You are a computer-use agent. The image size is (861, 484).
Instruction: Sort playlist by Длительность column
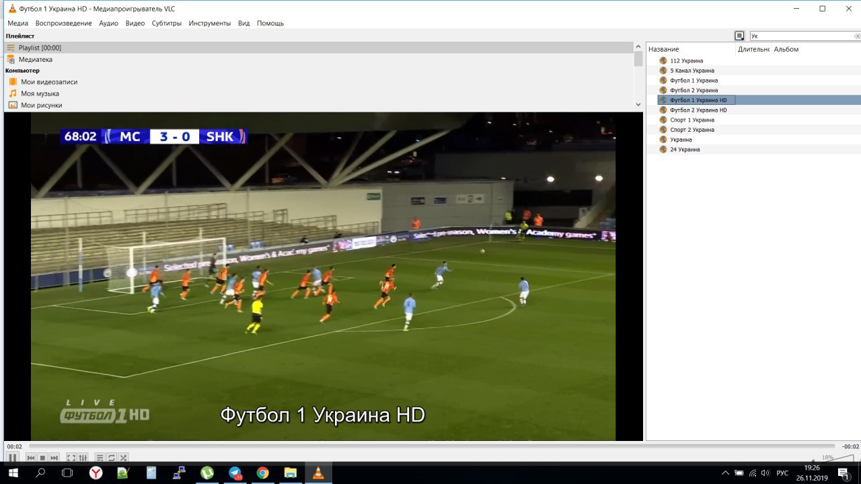coord(753,49)
